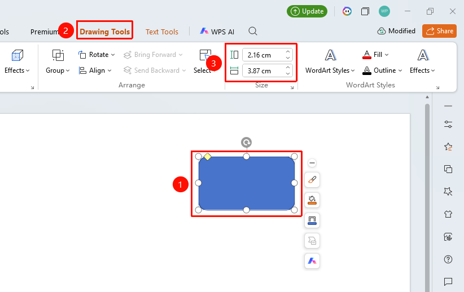The width and height of the screenshot is (464, 292).
Task: Click the Rotate icon
Action: pyautogui.click(x=82, y=55)
